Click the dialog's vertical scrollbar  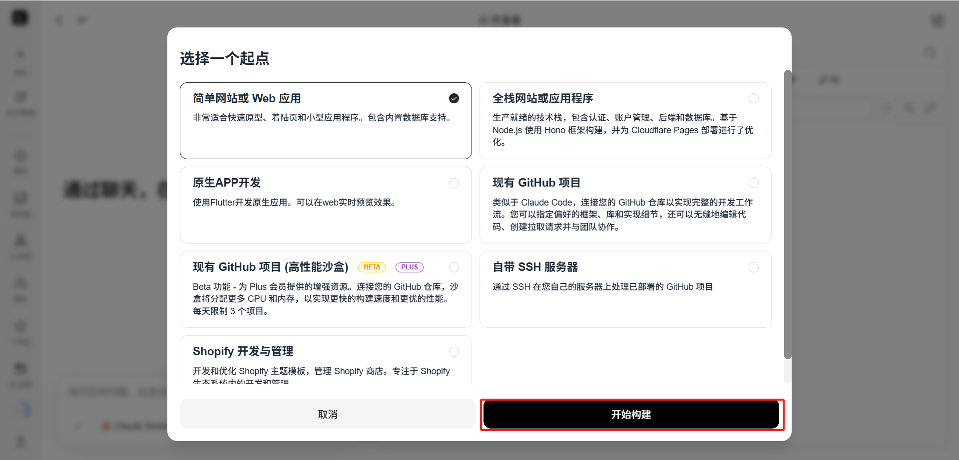tap(788, 215)
